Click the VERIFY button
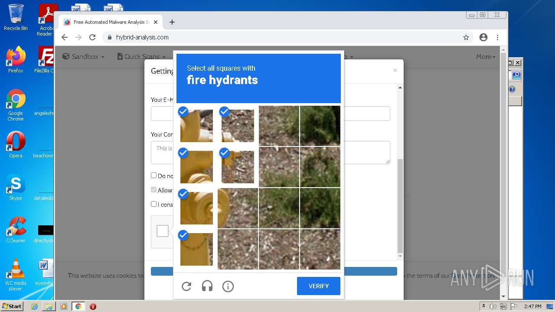Screen dimensions: 555x312 [x=319, y=286]
